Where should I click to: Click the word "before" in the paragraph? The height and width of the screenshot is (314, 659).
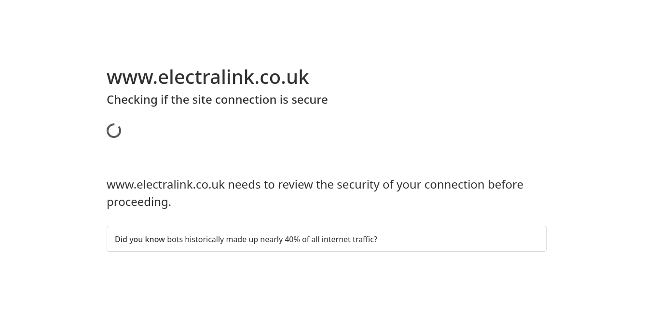[506, 185]
